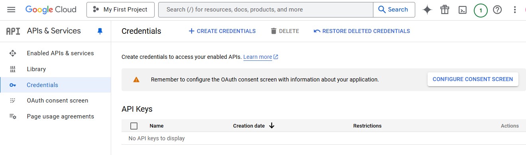Image resolution: width=526 pixels, height=155 pixels.
Task: Click Configure Consent Screen button
Action: (x=473, y=79)
